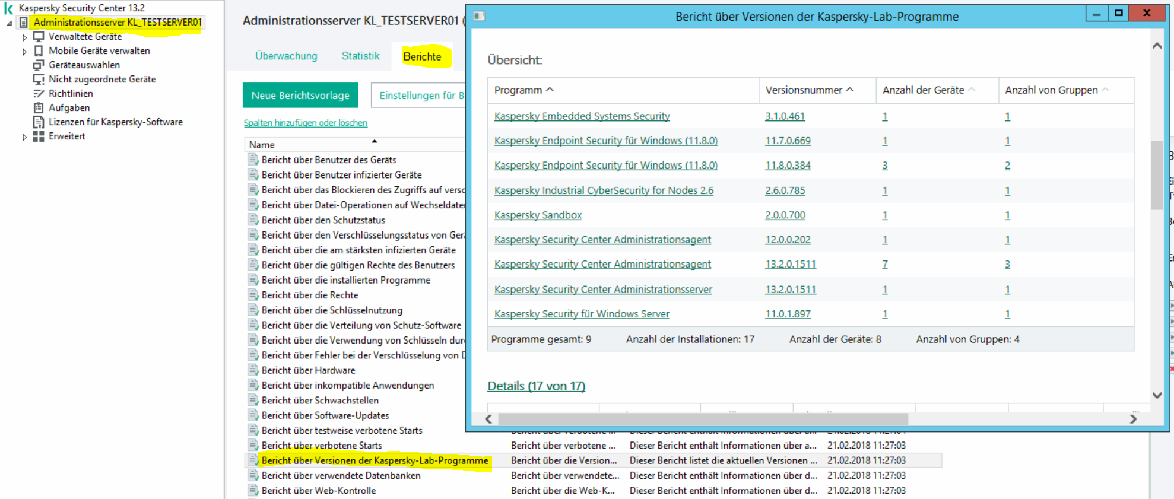Collapse the Administrationsserver KL_TESTSERVER01 node
Viewport: 1174px width, 499px height.
[x=9, y=23]
